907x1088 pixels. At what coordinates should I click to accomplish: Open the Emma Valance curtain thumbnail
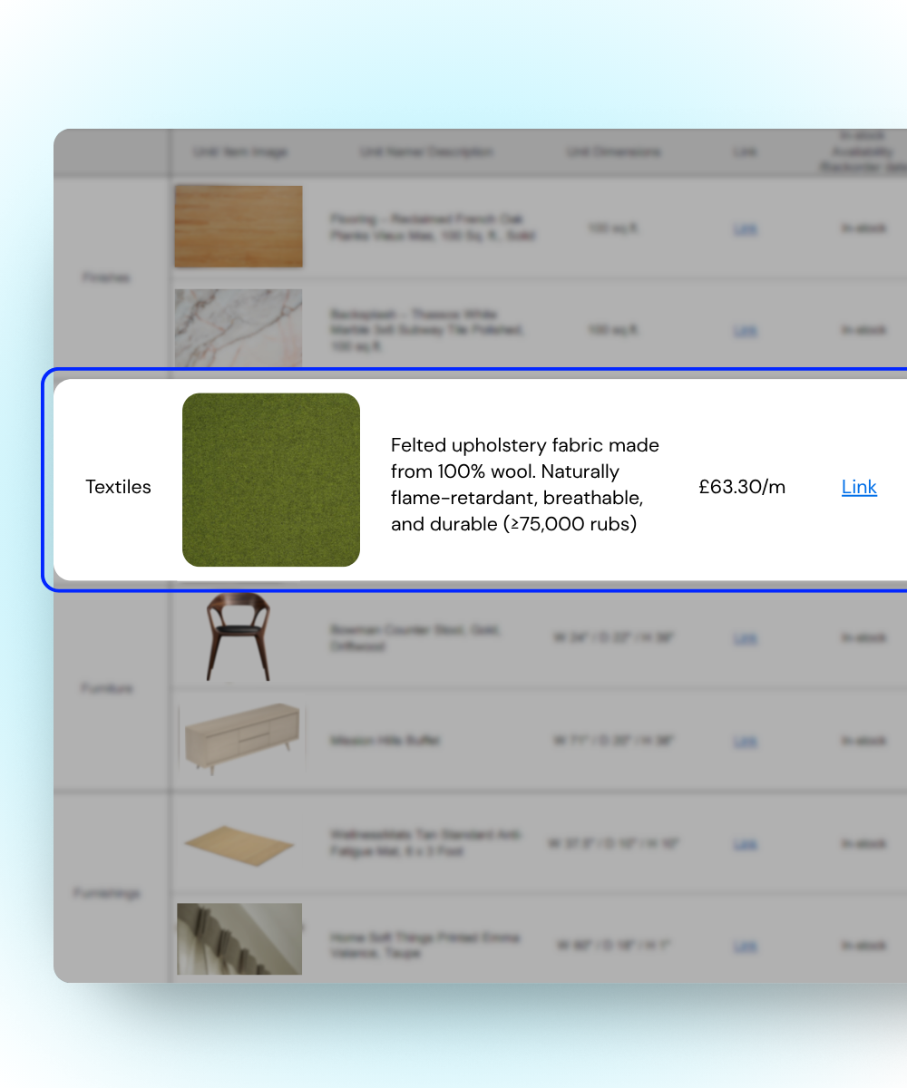click(x=239, y=938)
